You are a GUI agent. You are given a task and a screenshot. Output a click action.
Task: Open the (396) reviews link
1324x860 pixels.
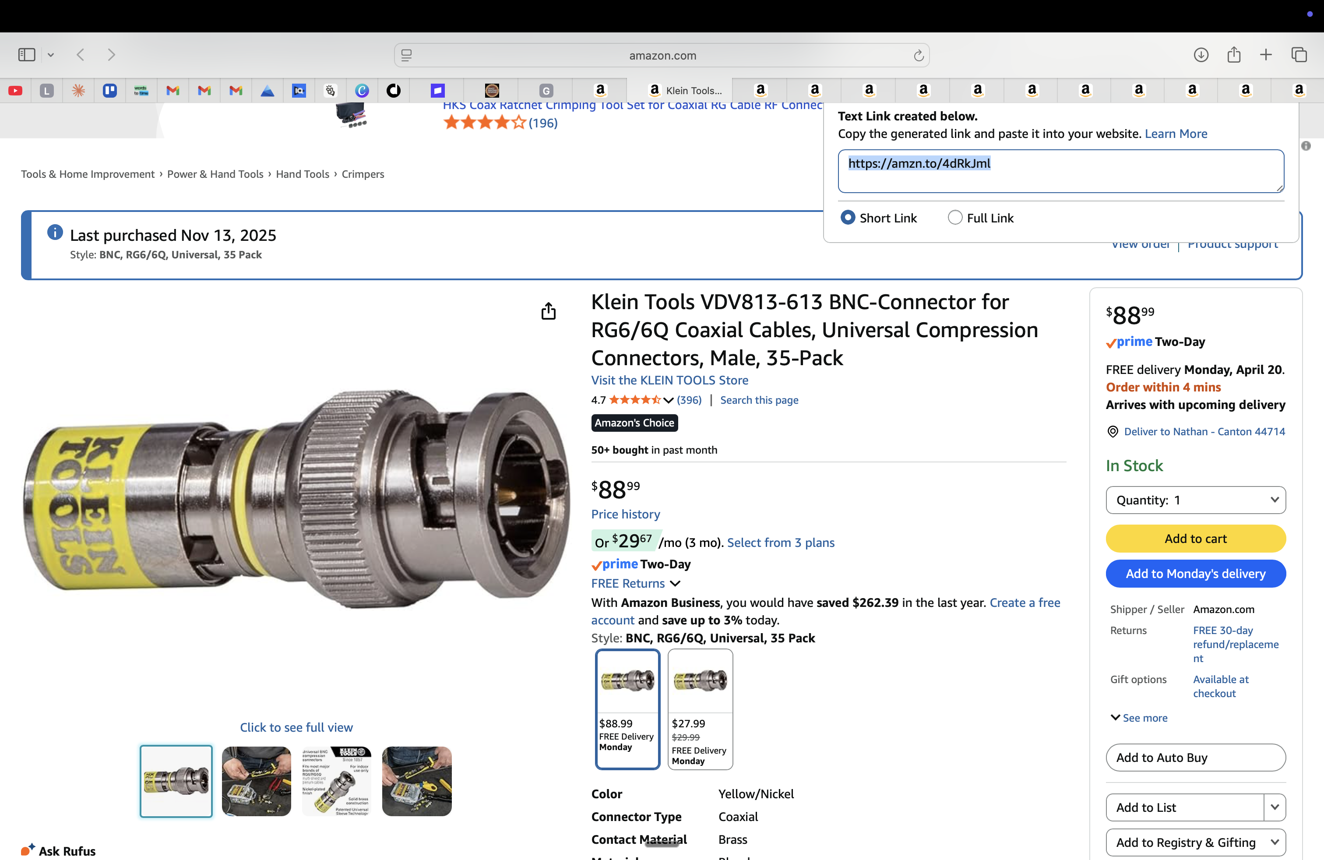[x=689, y=400]
